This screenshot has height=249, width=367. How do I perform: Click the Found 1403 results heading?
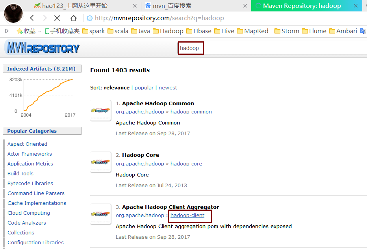pyautogui.click(x=120, y=70)
